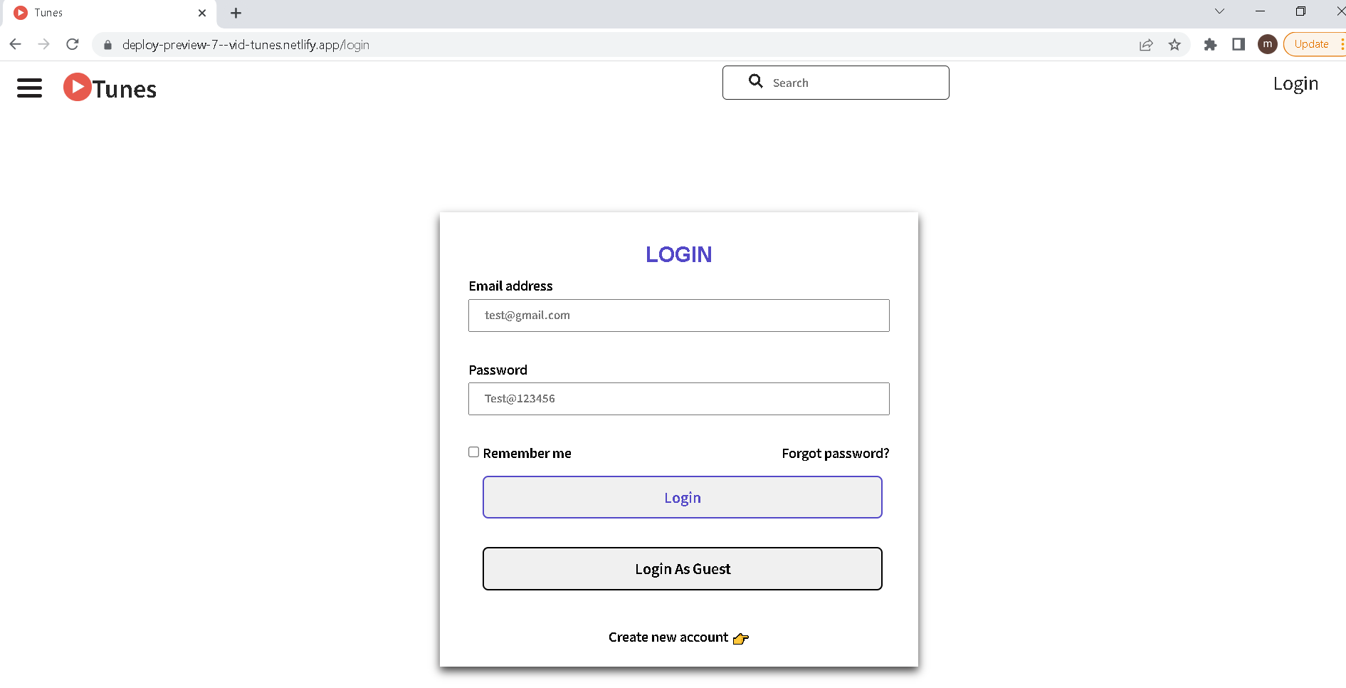Viewport: 1346px width, 688px height.
Task: Click the search magnifier icon
Action: 755,81
